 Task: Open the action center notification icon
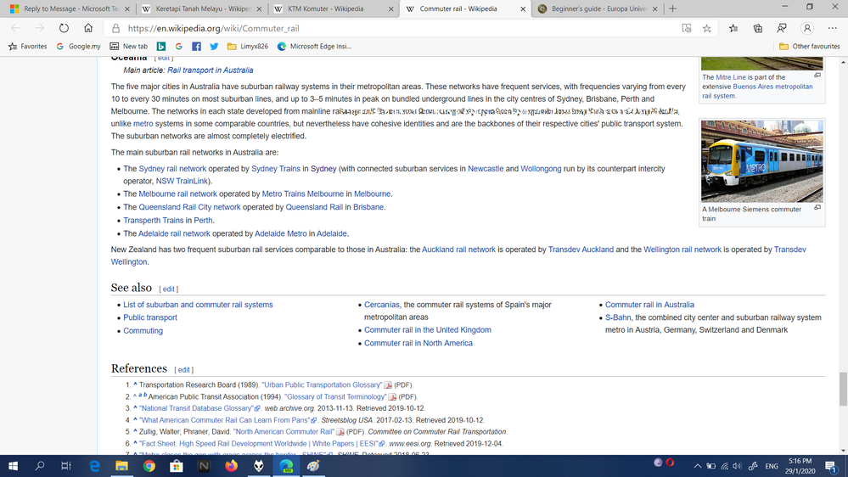point(831,466)
